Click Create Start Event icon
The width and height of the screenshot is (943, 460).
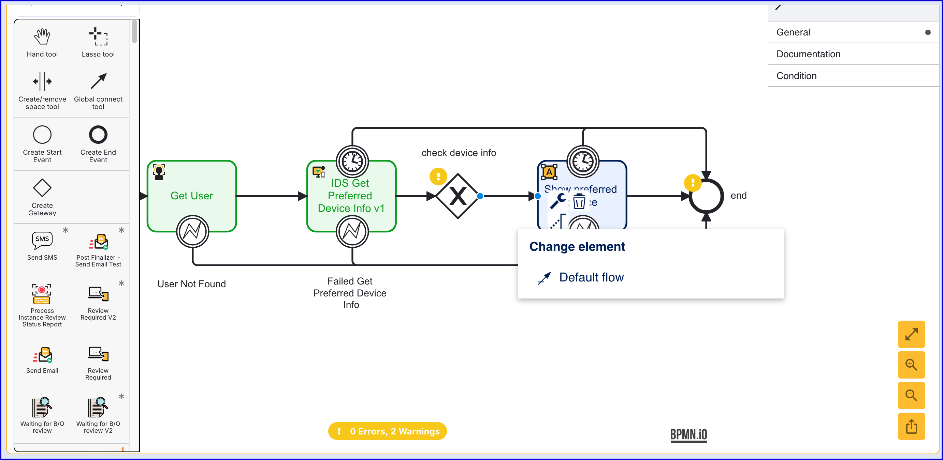pos(42,135)
